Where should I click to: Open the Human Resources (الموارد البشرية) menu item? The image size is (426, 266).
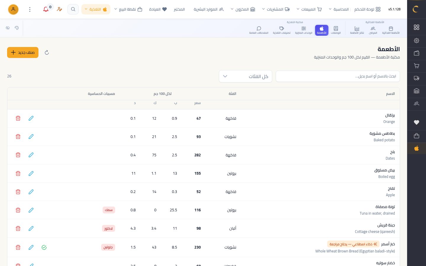coord(209,9)
